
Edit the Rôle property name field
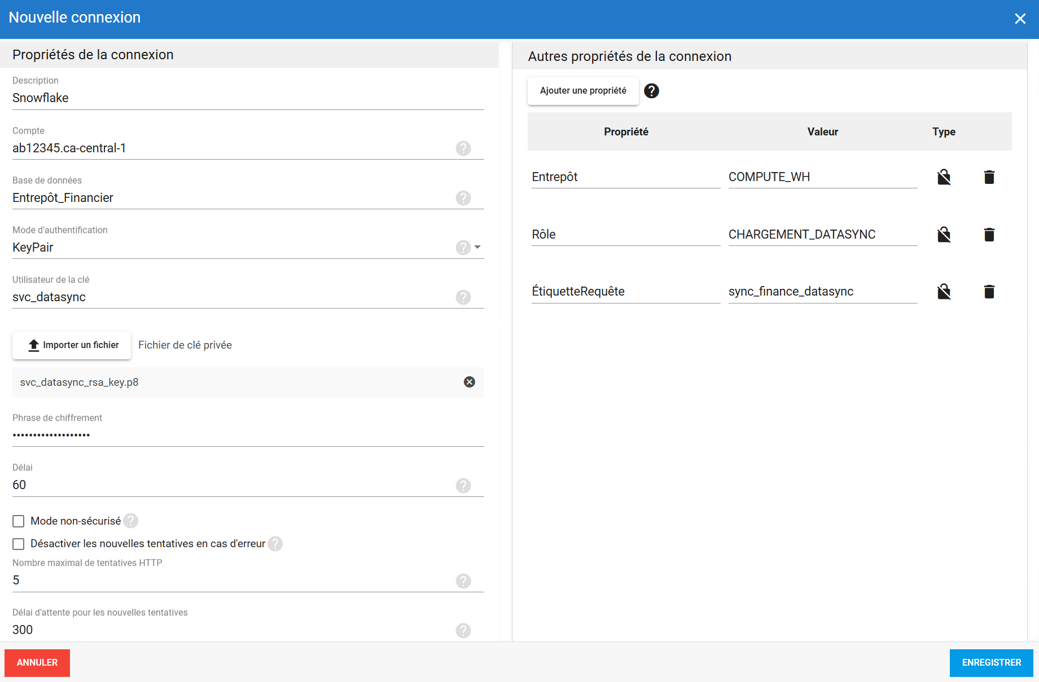626,235
